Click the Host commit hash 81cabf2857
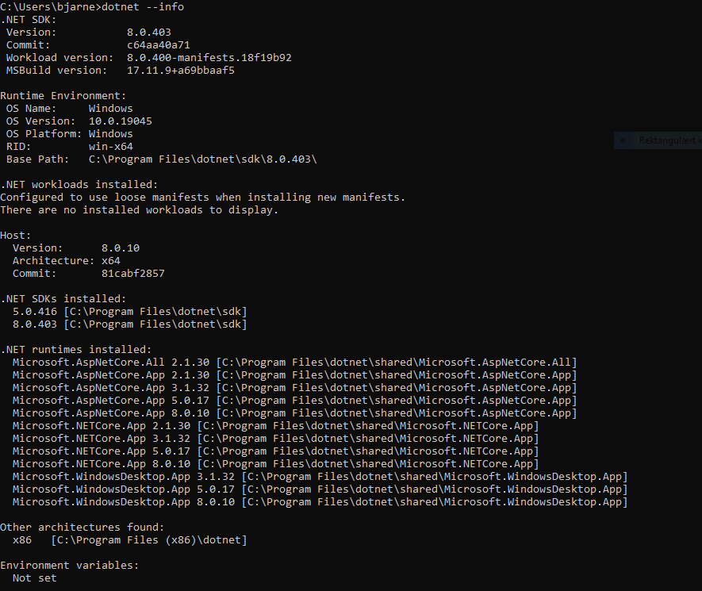The image size is (702, 591). [133, 273]
